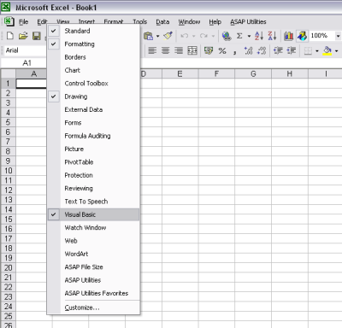Open a file with the Open folder icon

pos(23,36)
